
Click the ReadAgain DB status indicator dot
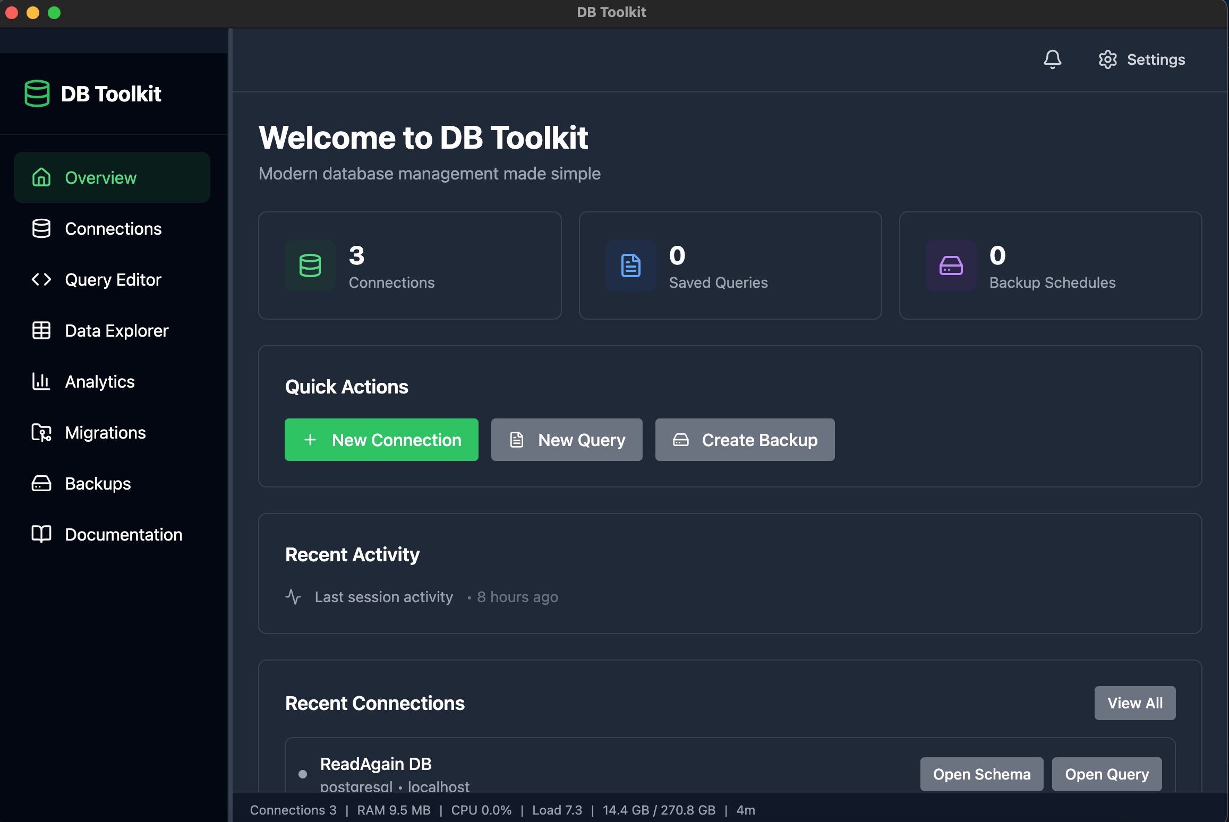pos(303,774)
